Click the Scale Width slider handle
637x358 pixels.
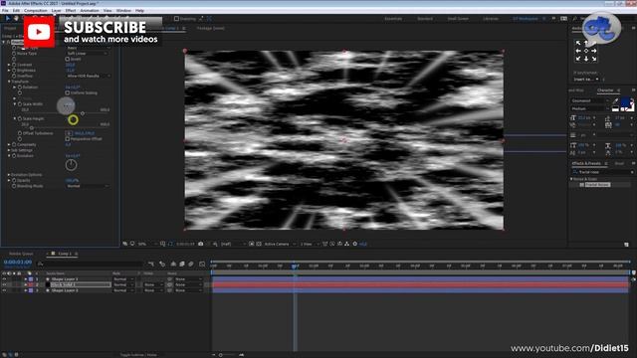tap(83, 113)
